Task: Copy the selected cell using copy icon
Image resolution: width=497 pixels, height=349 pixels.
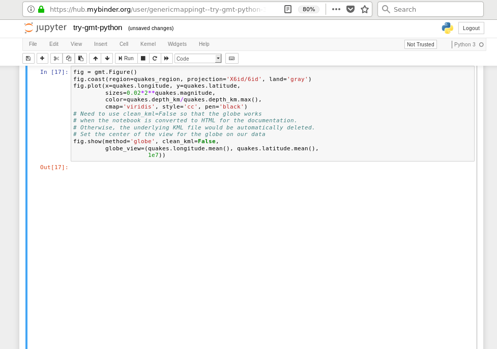Action: coord(68,58)
